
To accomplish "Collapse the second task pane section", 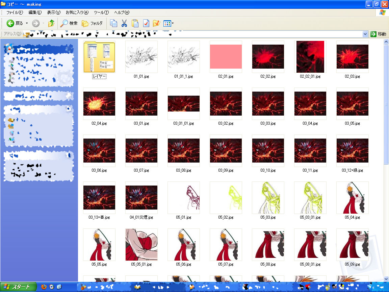I will 69,96.
